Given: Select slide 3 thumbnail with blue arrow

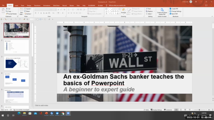Looking at the screenshot, I should tap(16, 63).
